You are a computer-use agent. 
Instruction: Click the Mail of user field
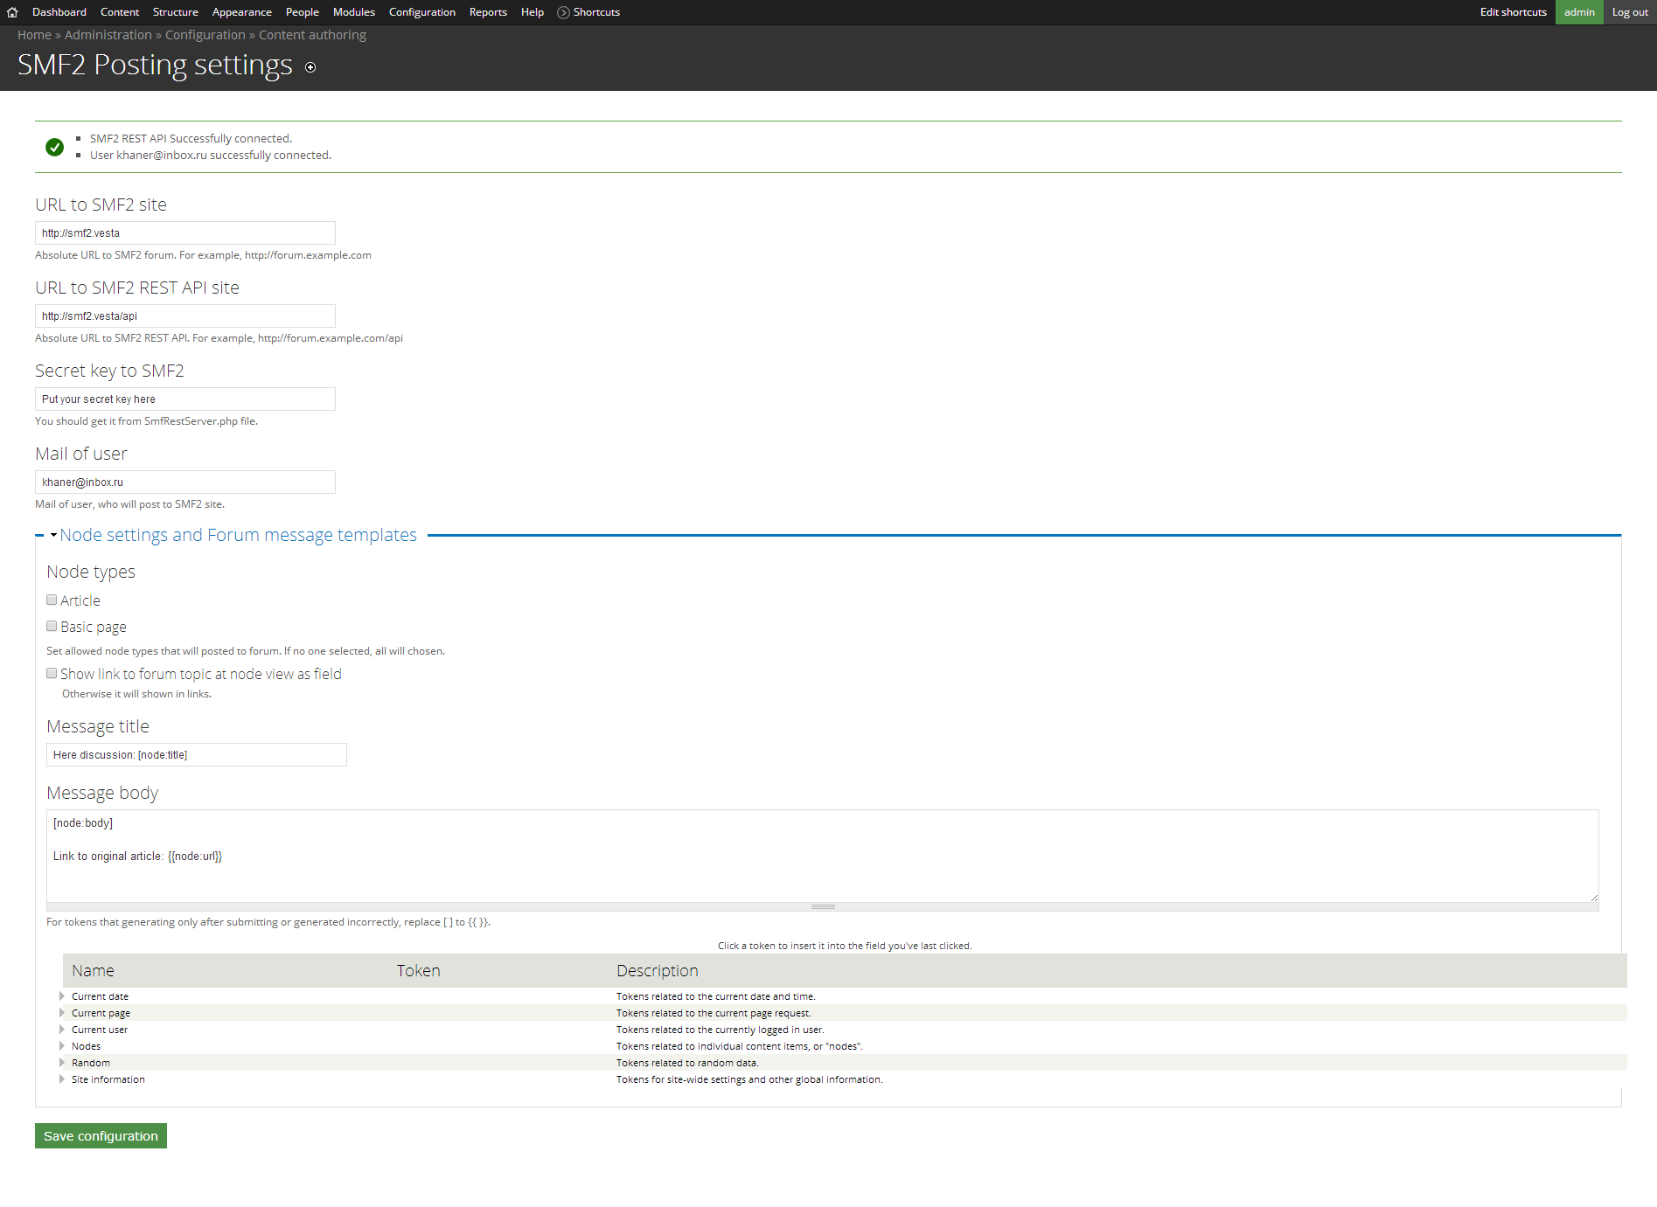[185, 482]
